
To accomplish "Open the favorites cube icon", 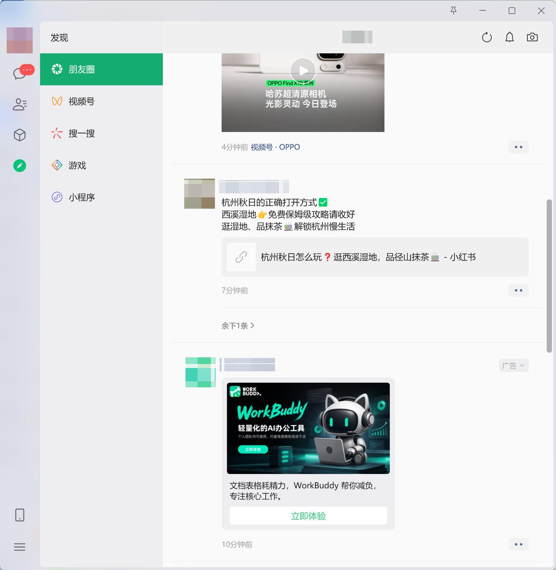I will (x=20, y=135).
